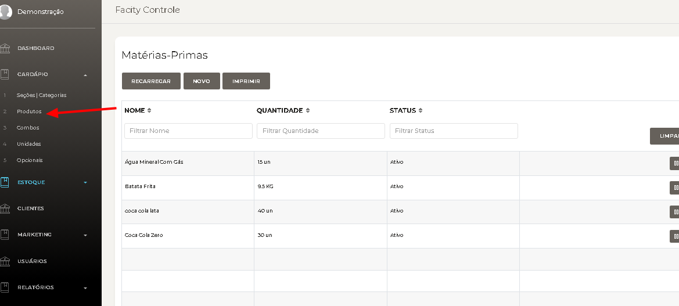Click the Relatórios bookmark icon
This screenshot has width=679, height=306.
5,287
